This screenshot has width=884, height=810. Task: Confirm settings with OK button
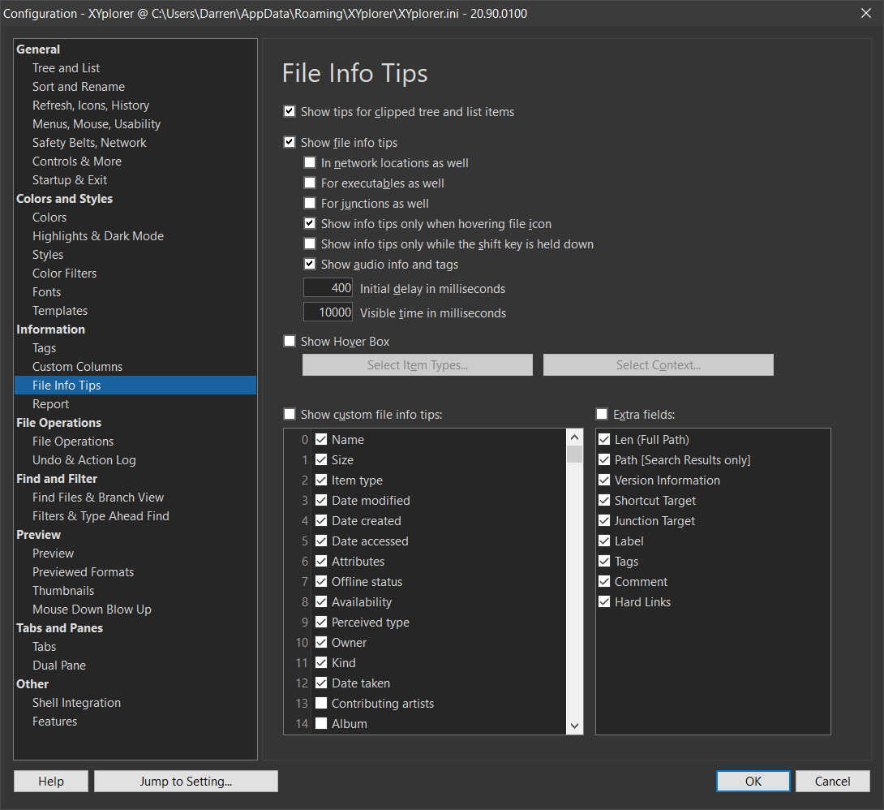point(753,782)
